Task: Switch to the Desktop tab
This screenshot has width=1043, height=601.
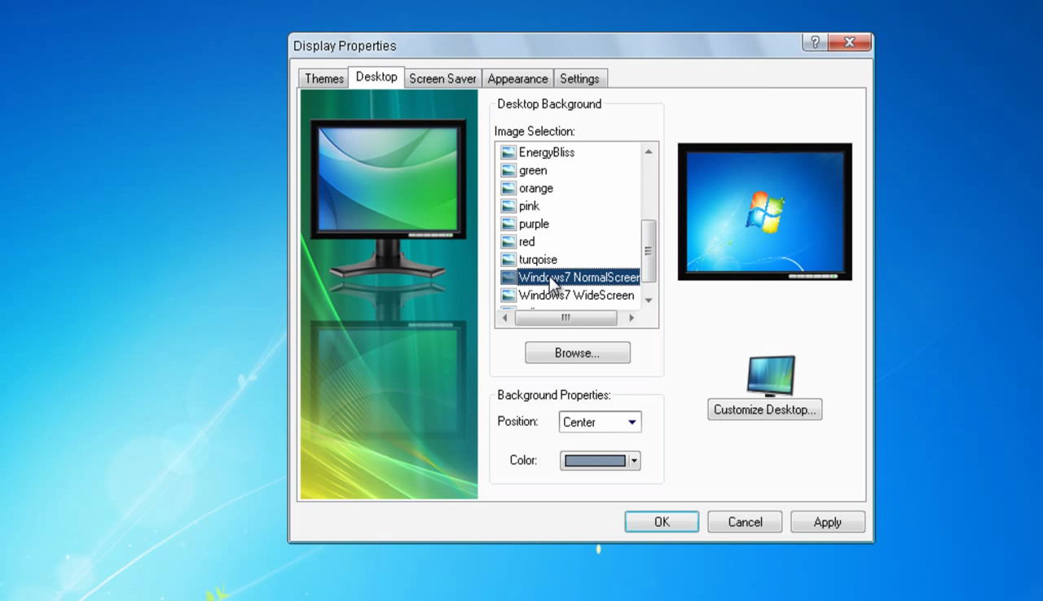Action: tap(376, 77)
